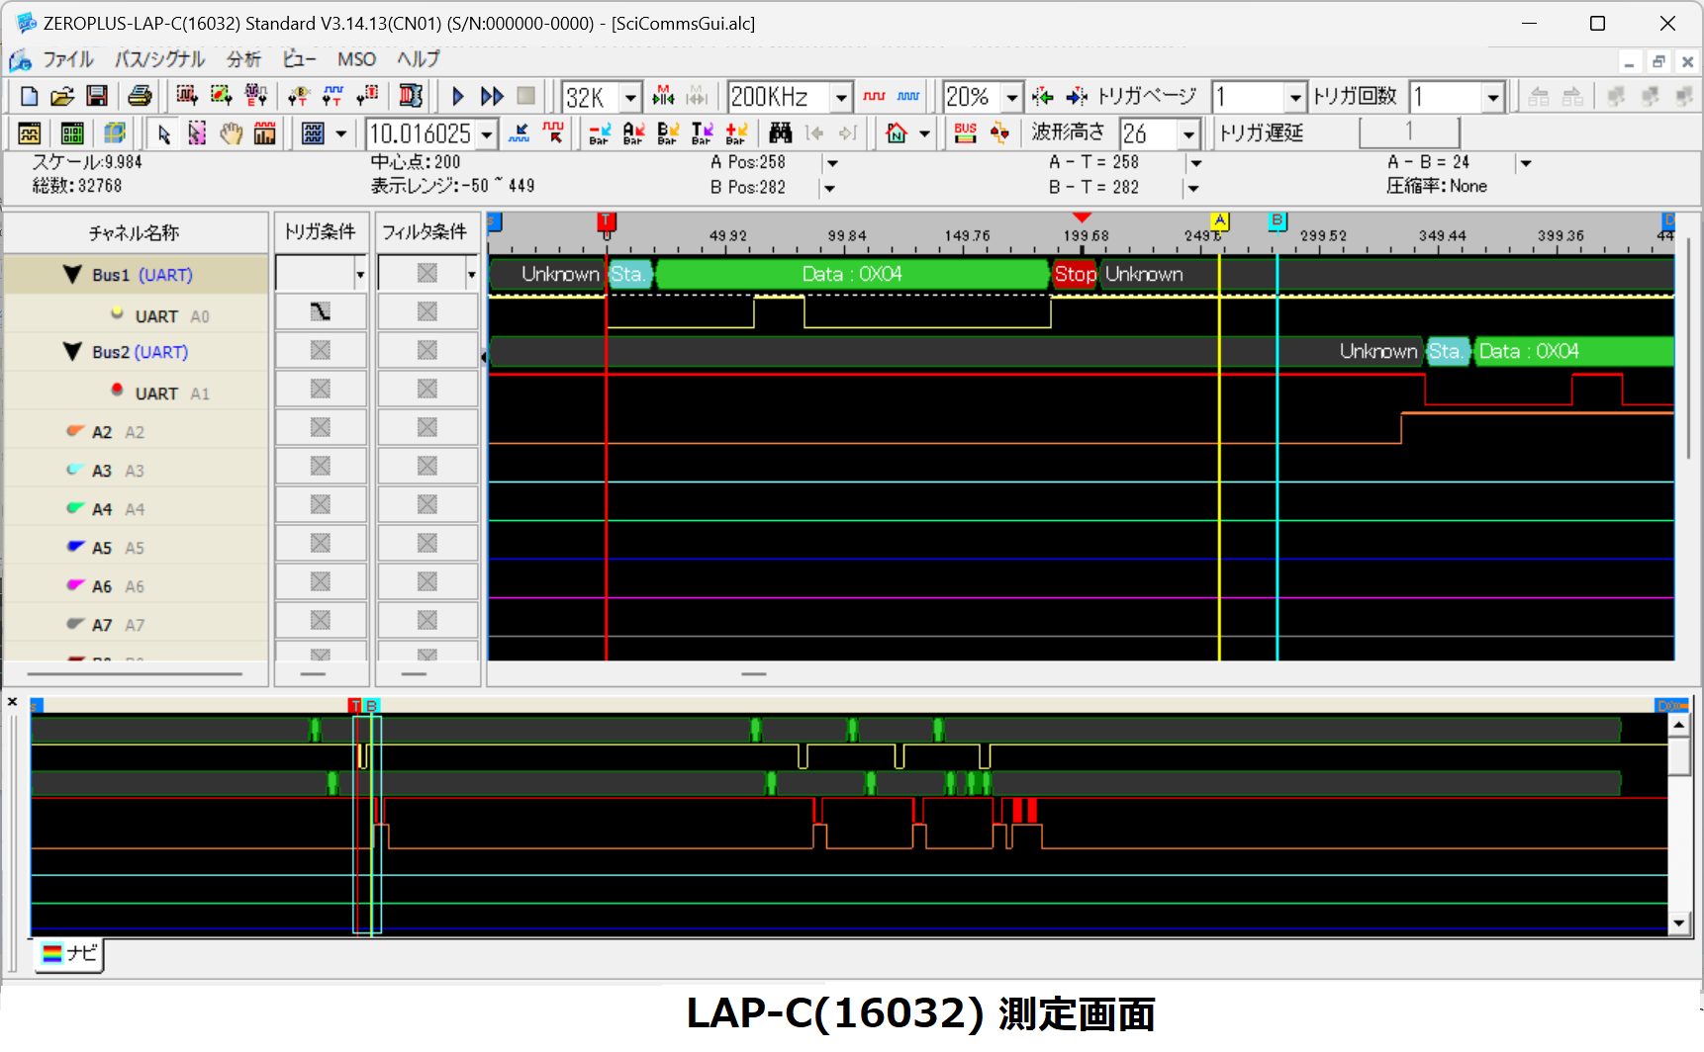Select the A Bar placement icon
Image resolution: width=1704 pixels, height=1052 pixels.
coord(633,132)
